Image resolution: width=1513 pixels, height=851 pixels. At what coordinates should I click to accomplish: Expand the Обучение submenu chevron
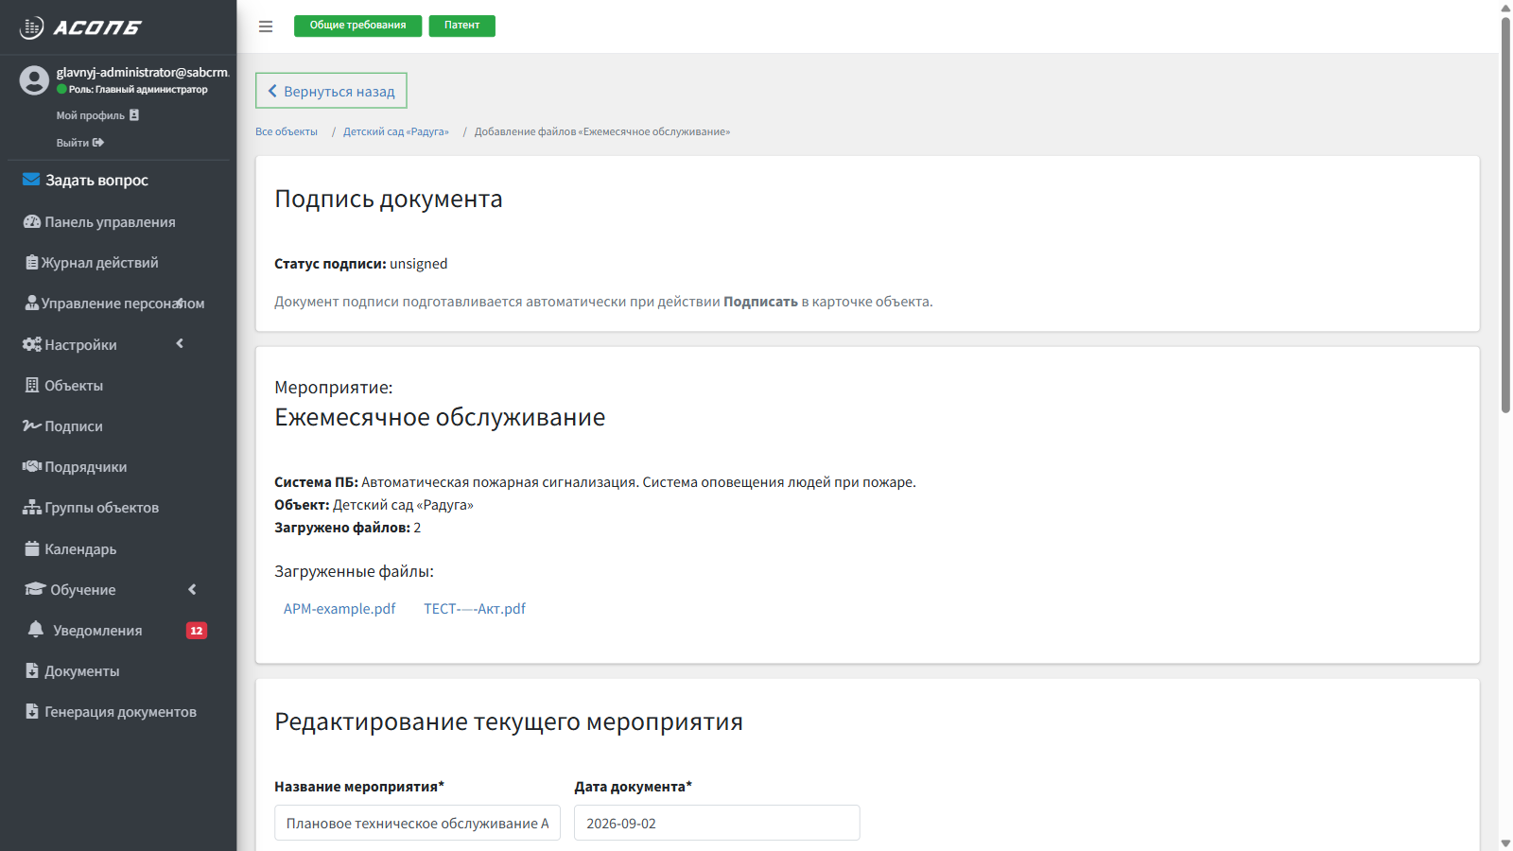192,589
